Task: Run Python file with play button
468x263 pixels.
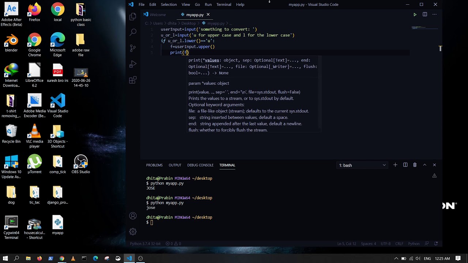Action: [415, 15]
